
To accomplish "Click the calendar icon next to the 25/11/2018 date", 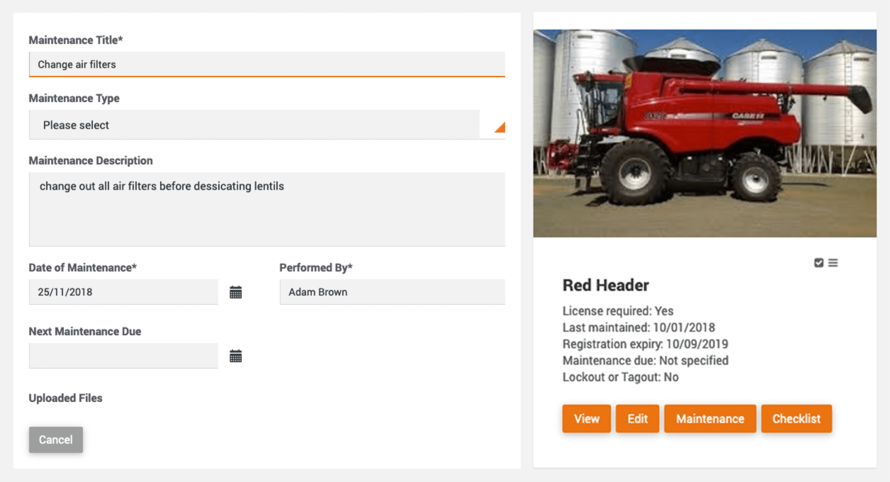I will tap(235, 292).
